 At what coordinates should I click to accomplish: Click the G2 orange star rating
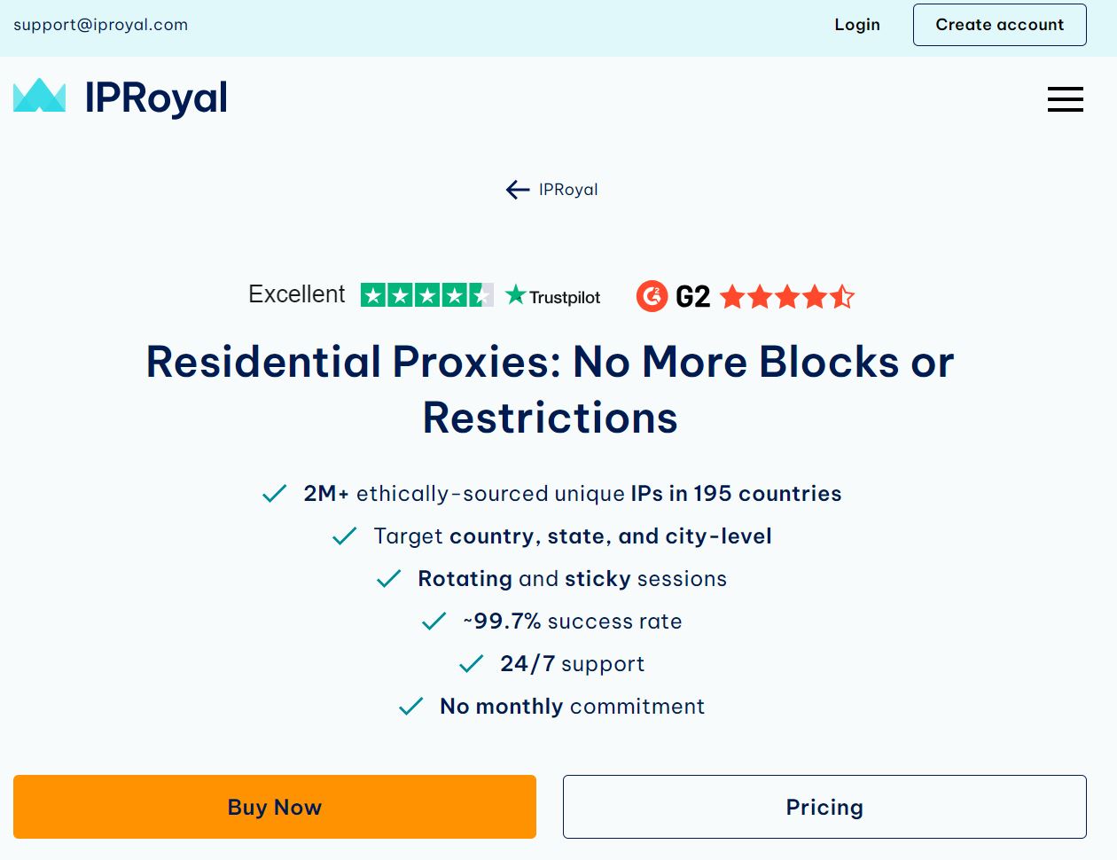(786, 296)
